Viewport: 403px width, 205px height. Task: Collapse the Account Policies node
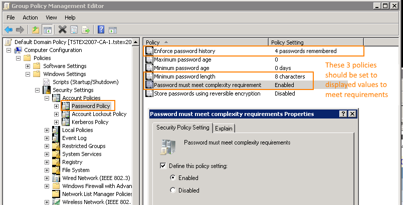[47, 98]
